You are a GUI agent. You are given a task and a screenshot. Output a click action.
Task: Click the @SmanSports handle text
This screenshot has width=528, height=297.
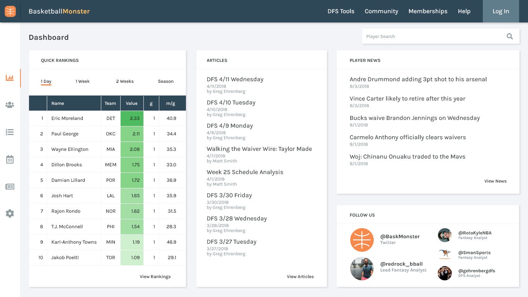tap(474, 253)
